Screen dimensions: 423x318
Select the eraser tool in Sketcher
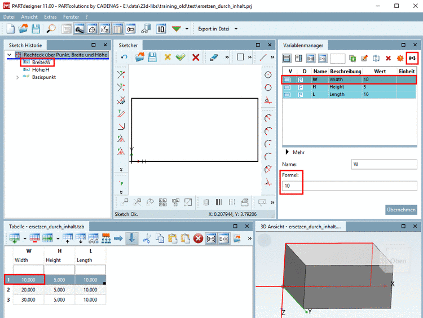(x=214, y=57)
